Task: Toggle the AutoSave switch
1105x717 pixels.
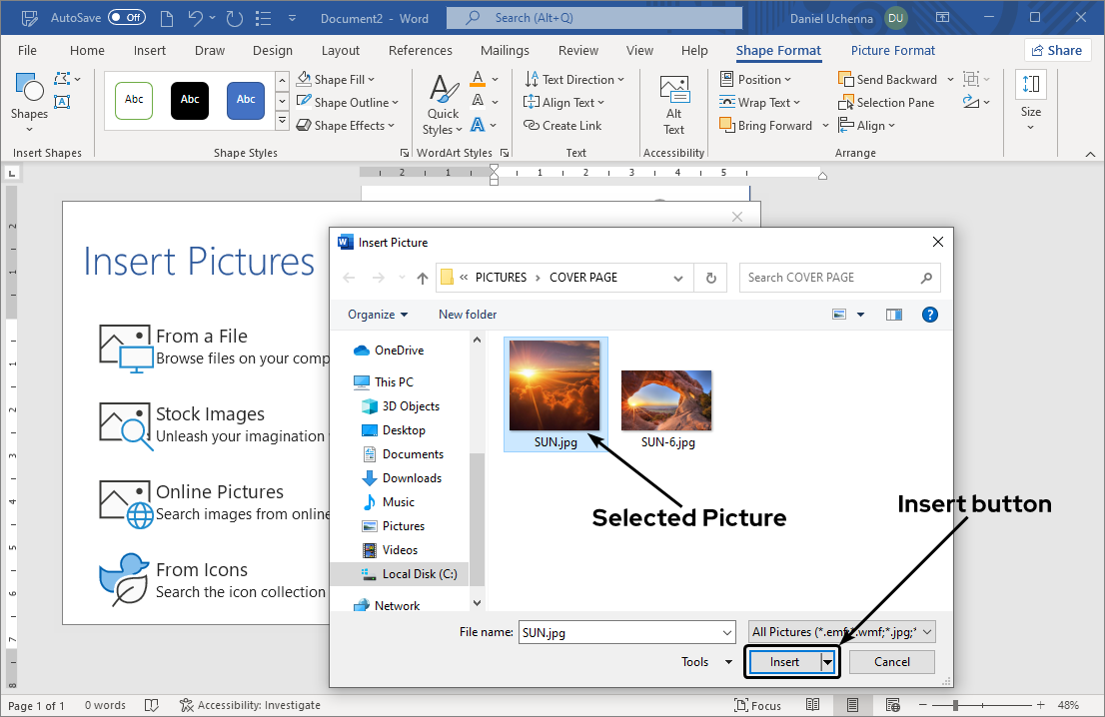Action: point(126,18)
